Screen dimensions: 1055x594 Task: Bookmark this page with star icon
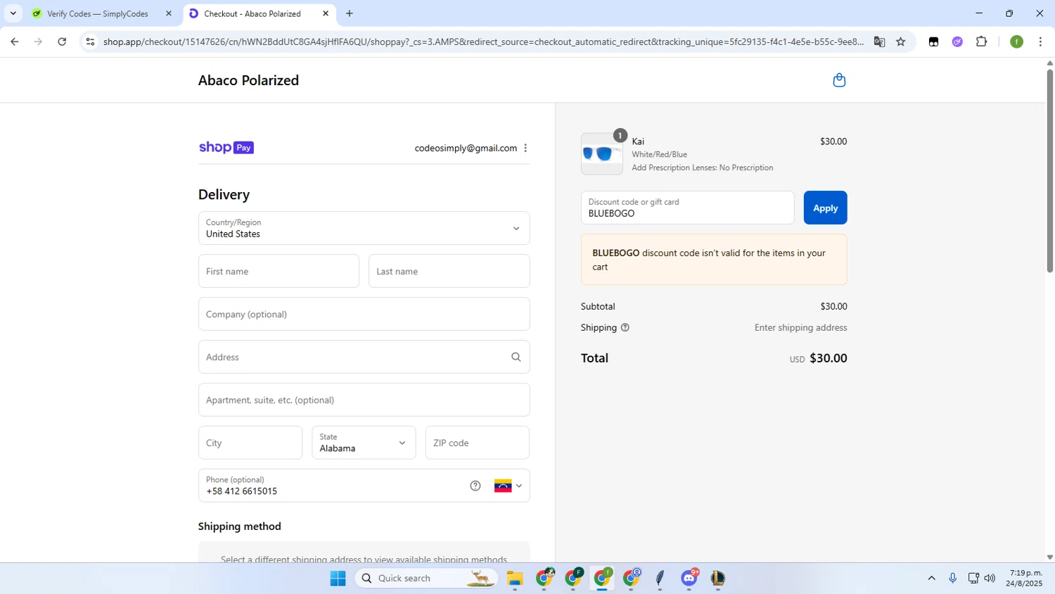[x=901, y=42]
